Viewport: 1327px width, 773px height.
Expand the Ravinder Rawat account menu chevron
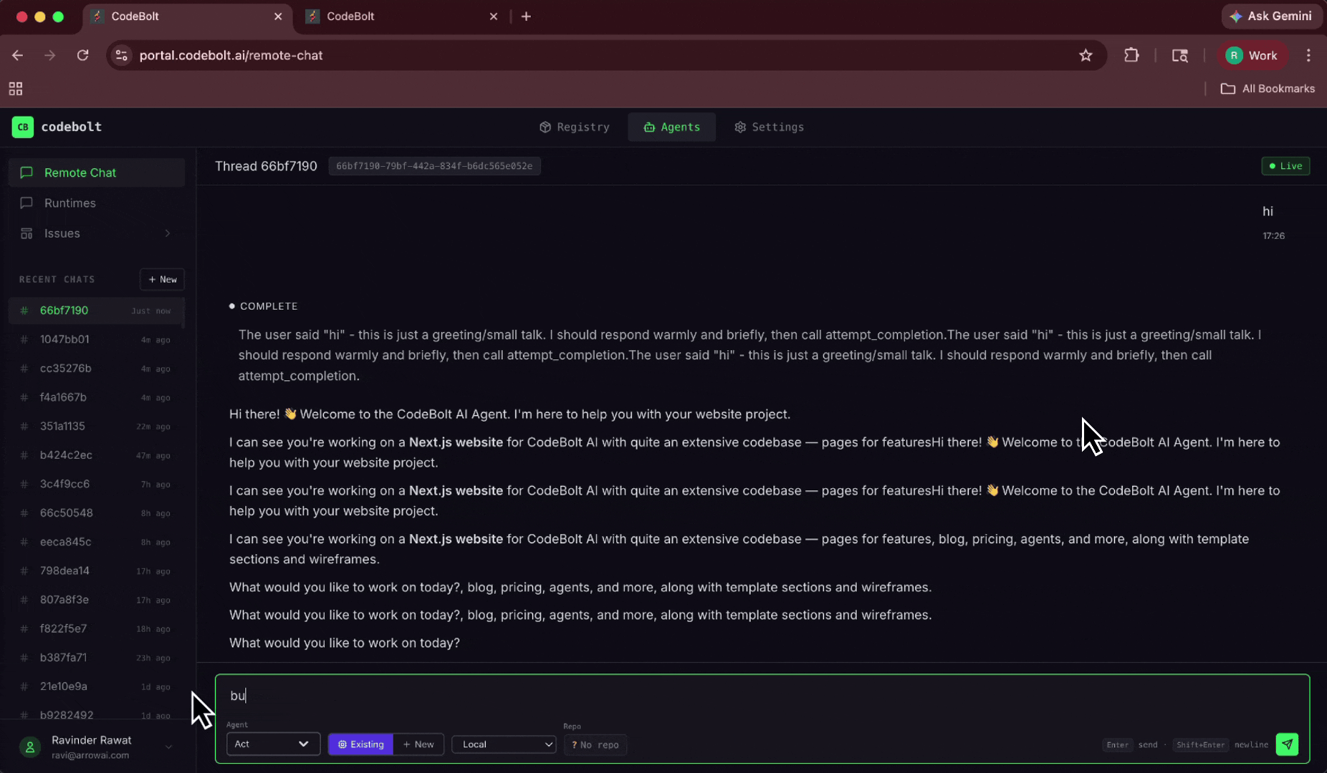(x=168, y=747)
